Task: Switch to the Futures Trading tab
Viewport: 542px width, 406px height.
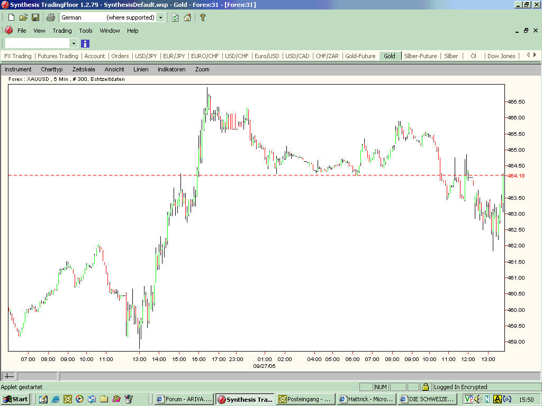Action: 58,56
